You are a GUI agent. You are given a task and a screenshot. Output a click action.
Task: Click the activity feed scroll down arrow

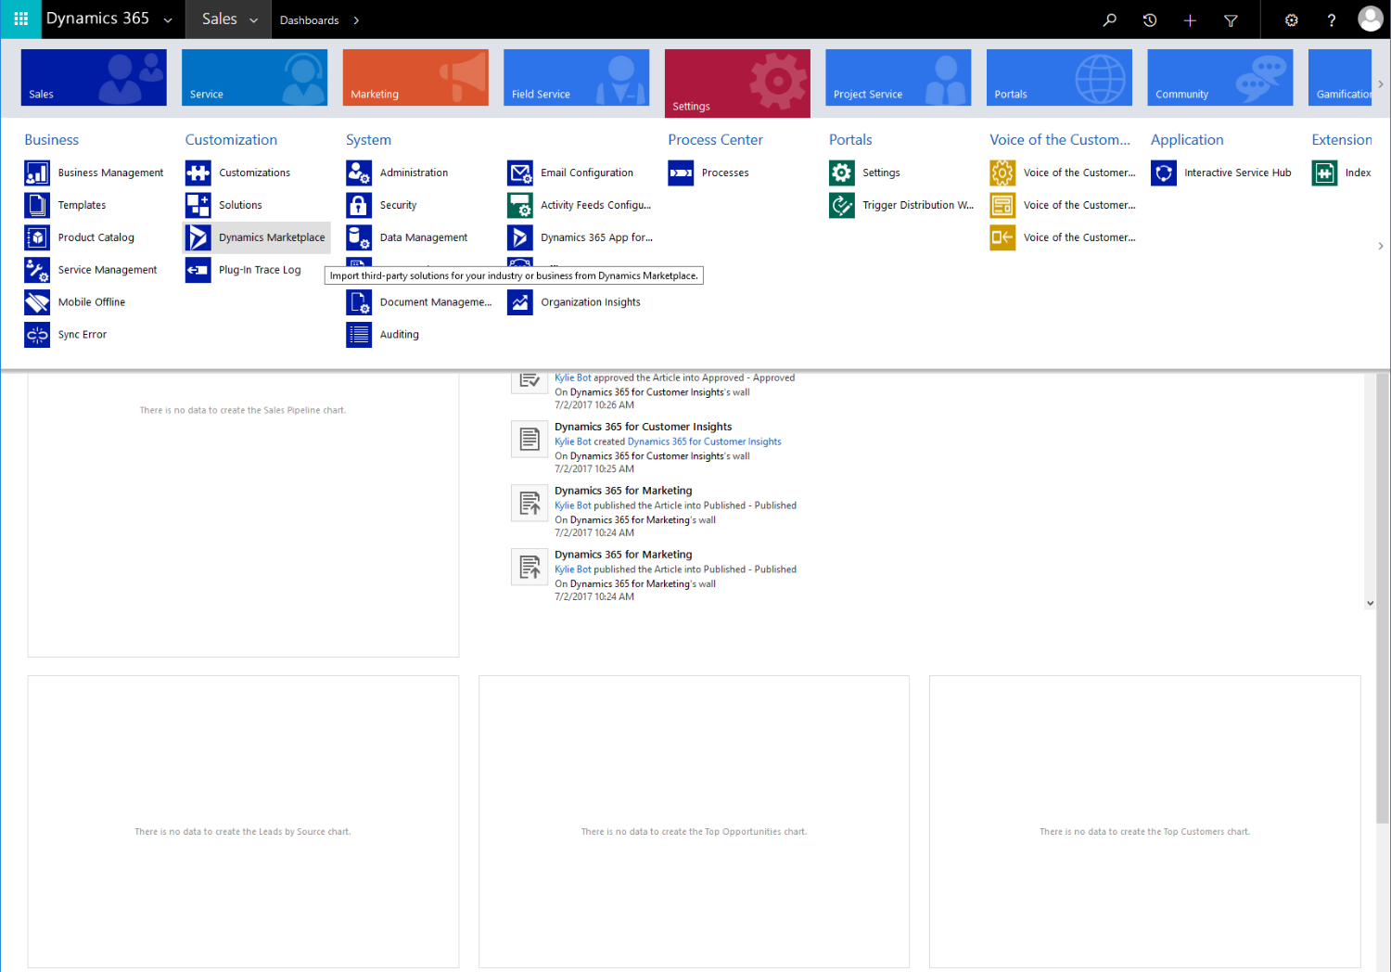pos(1370,603)
